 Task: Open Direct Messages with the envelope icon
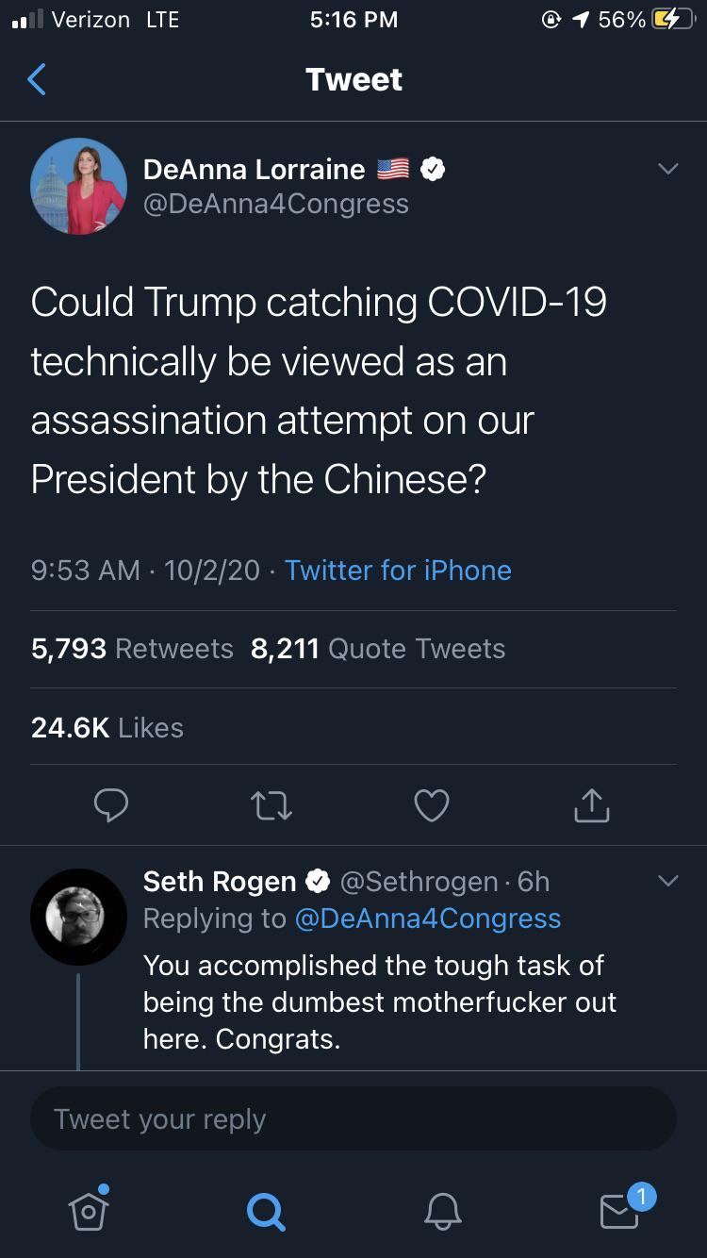619,1214
